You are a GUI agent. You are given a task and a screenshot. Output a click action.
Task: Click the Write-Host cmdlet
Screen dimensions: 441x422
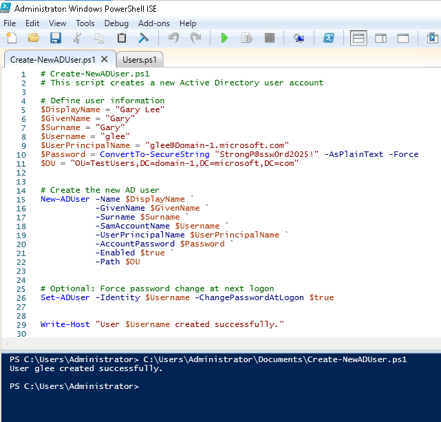(x=65, y=324)
